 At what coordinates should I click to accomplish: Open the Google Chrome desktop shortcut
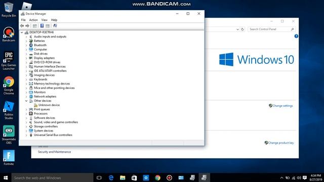coord(9,85)
